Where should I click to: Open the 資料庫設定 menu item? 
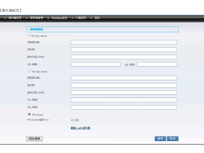tap(15, 18)
